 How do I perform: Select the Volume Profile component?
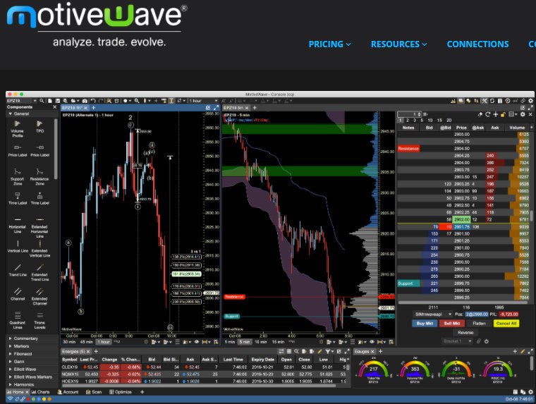18,128
